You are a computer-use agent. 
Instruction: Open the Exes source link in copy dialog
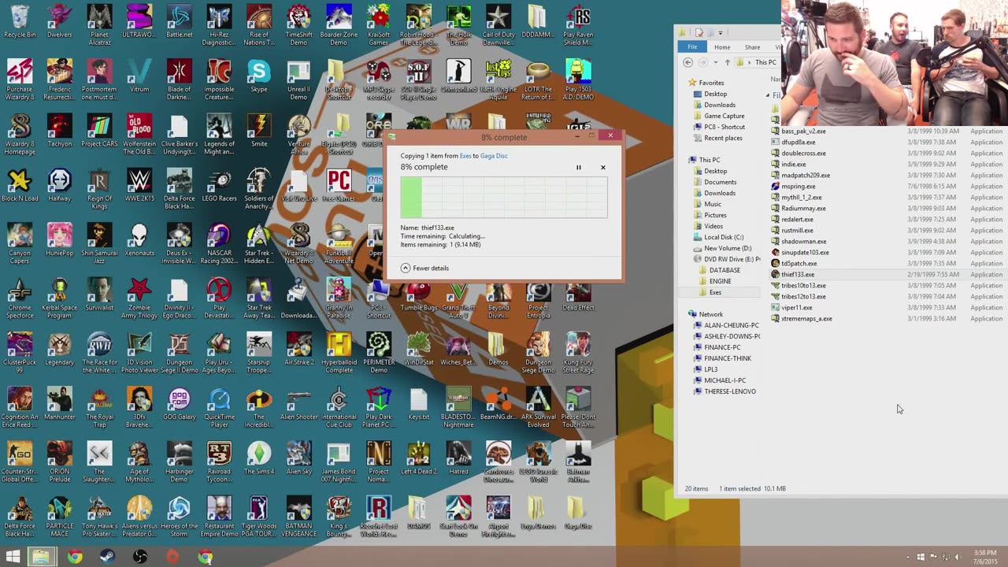(x=465, y=156)
